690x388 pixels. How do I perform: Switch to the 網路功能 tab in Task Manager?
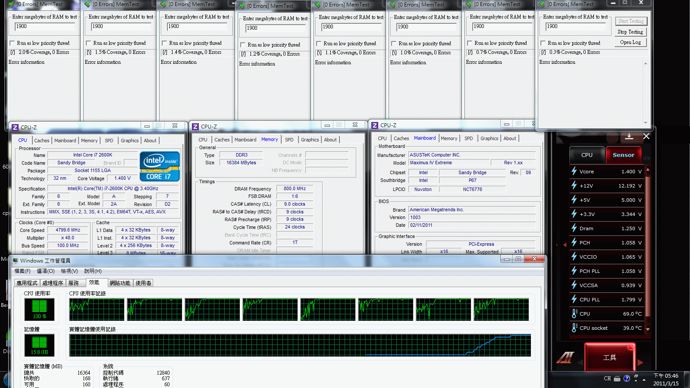(x=120, y=283)
